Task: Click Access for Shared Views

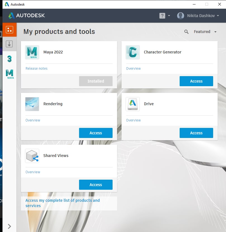Action: (x=96, y=185)
